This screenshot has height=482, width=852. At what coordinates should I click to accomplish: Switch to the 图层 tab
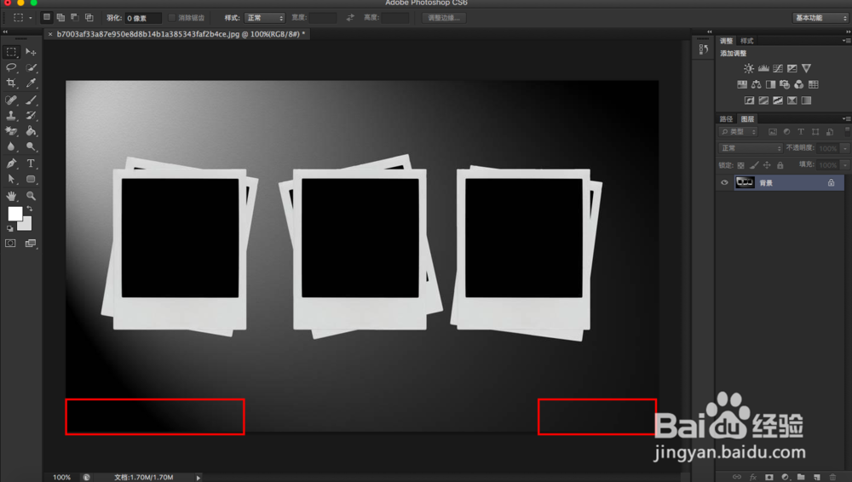pos(748,119)
